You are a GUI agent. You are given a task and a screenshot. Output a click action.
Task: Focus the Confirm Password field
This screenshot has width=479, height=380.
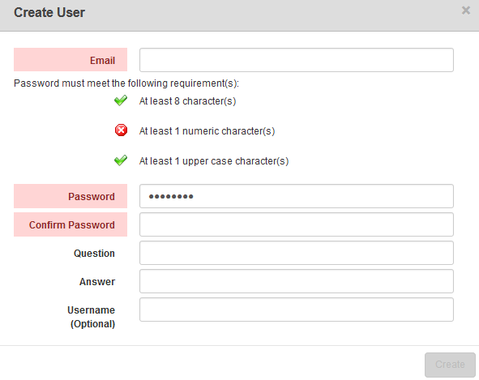point(297,224)
